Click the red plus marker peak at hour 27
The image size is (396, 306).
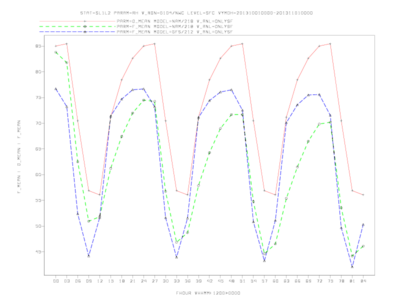(154, 43)
